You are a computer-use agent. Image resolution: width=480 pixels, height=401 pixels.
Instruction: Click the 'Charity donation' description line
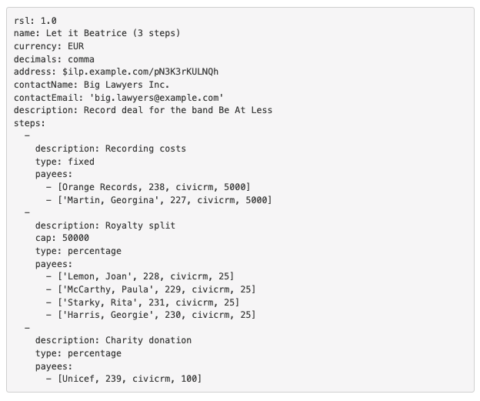click(113, 340)
